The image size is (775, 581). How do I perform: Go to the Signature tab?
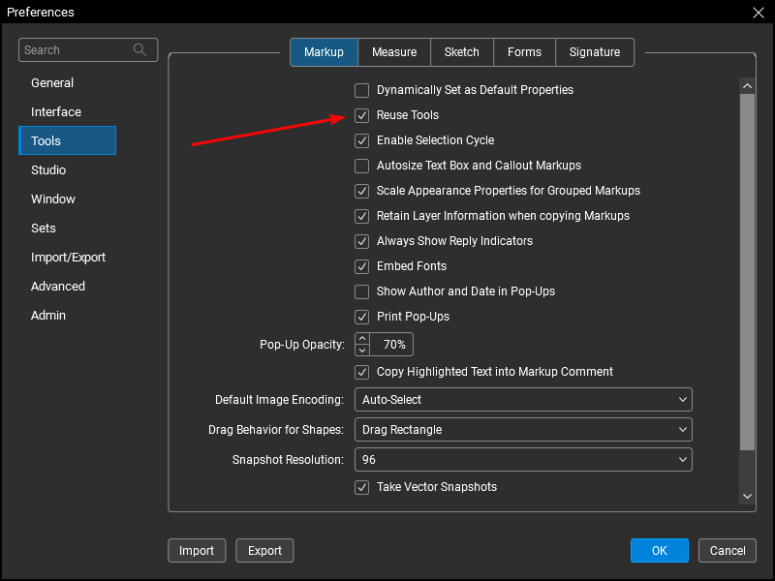click(x=595, y=52)
